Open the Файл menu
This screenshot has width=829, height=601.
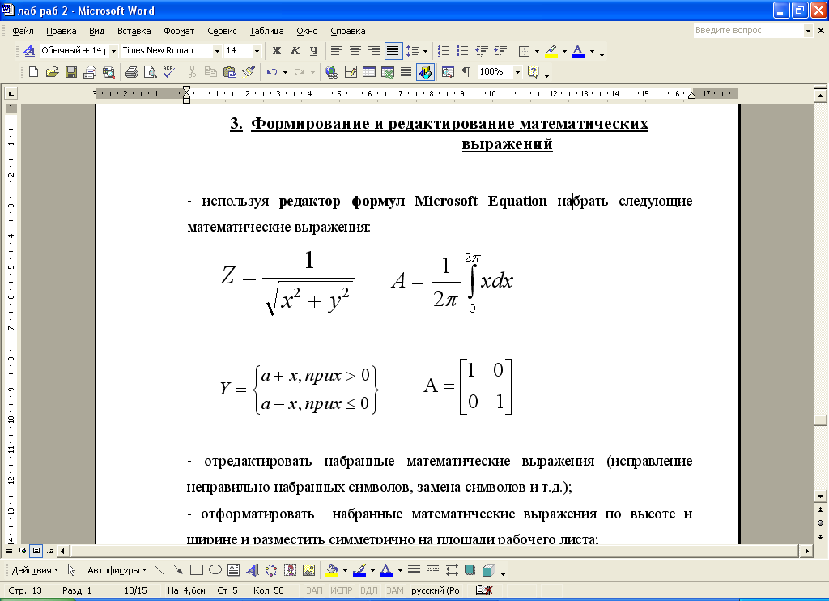[x=23, y=32]
